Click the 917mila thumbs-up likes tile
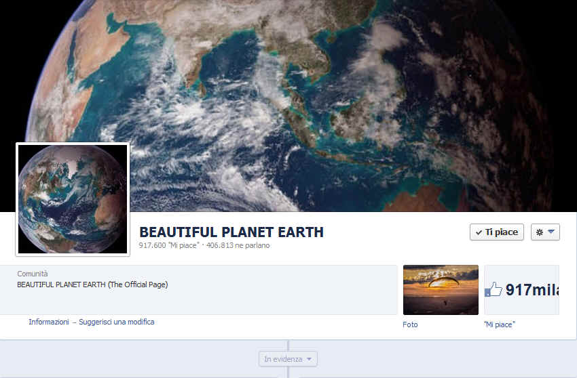577x378 pixels. tap(521, 290)
